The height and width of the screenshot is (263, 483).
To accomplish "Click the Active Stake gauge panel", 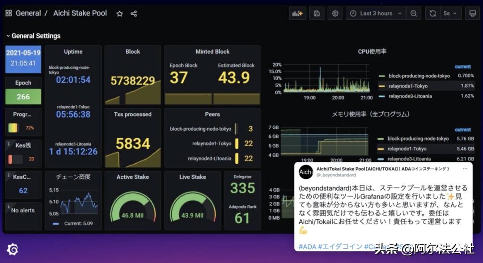I will pyautogui.click(x=133, y=201).
